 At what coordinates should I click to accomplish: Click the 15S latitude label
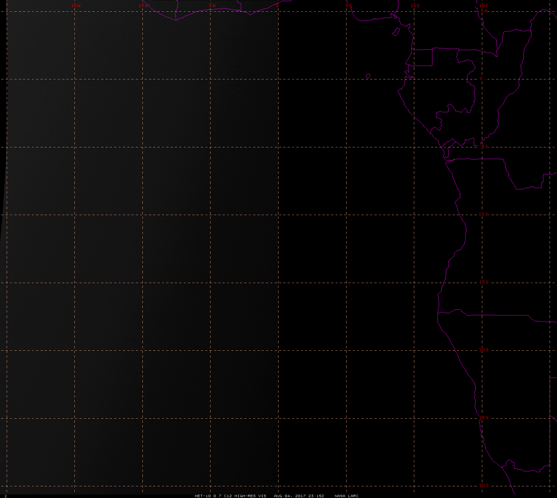click(484, 282)
